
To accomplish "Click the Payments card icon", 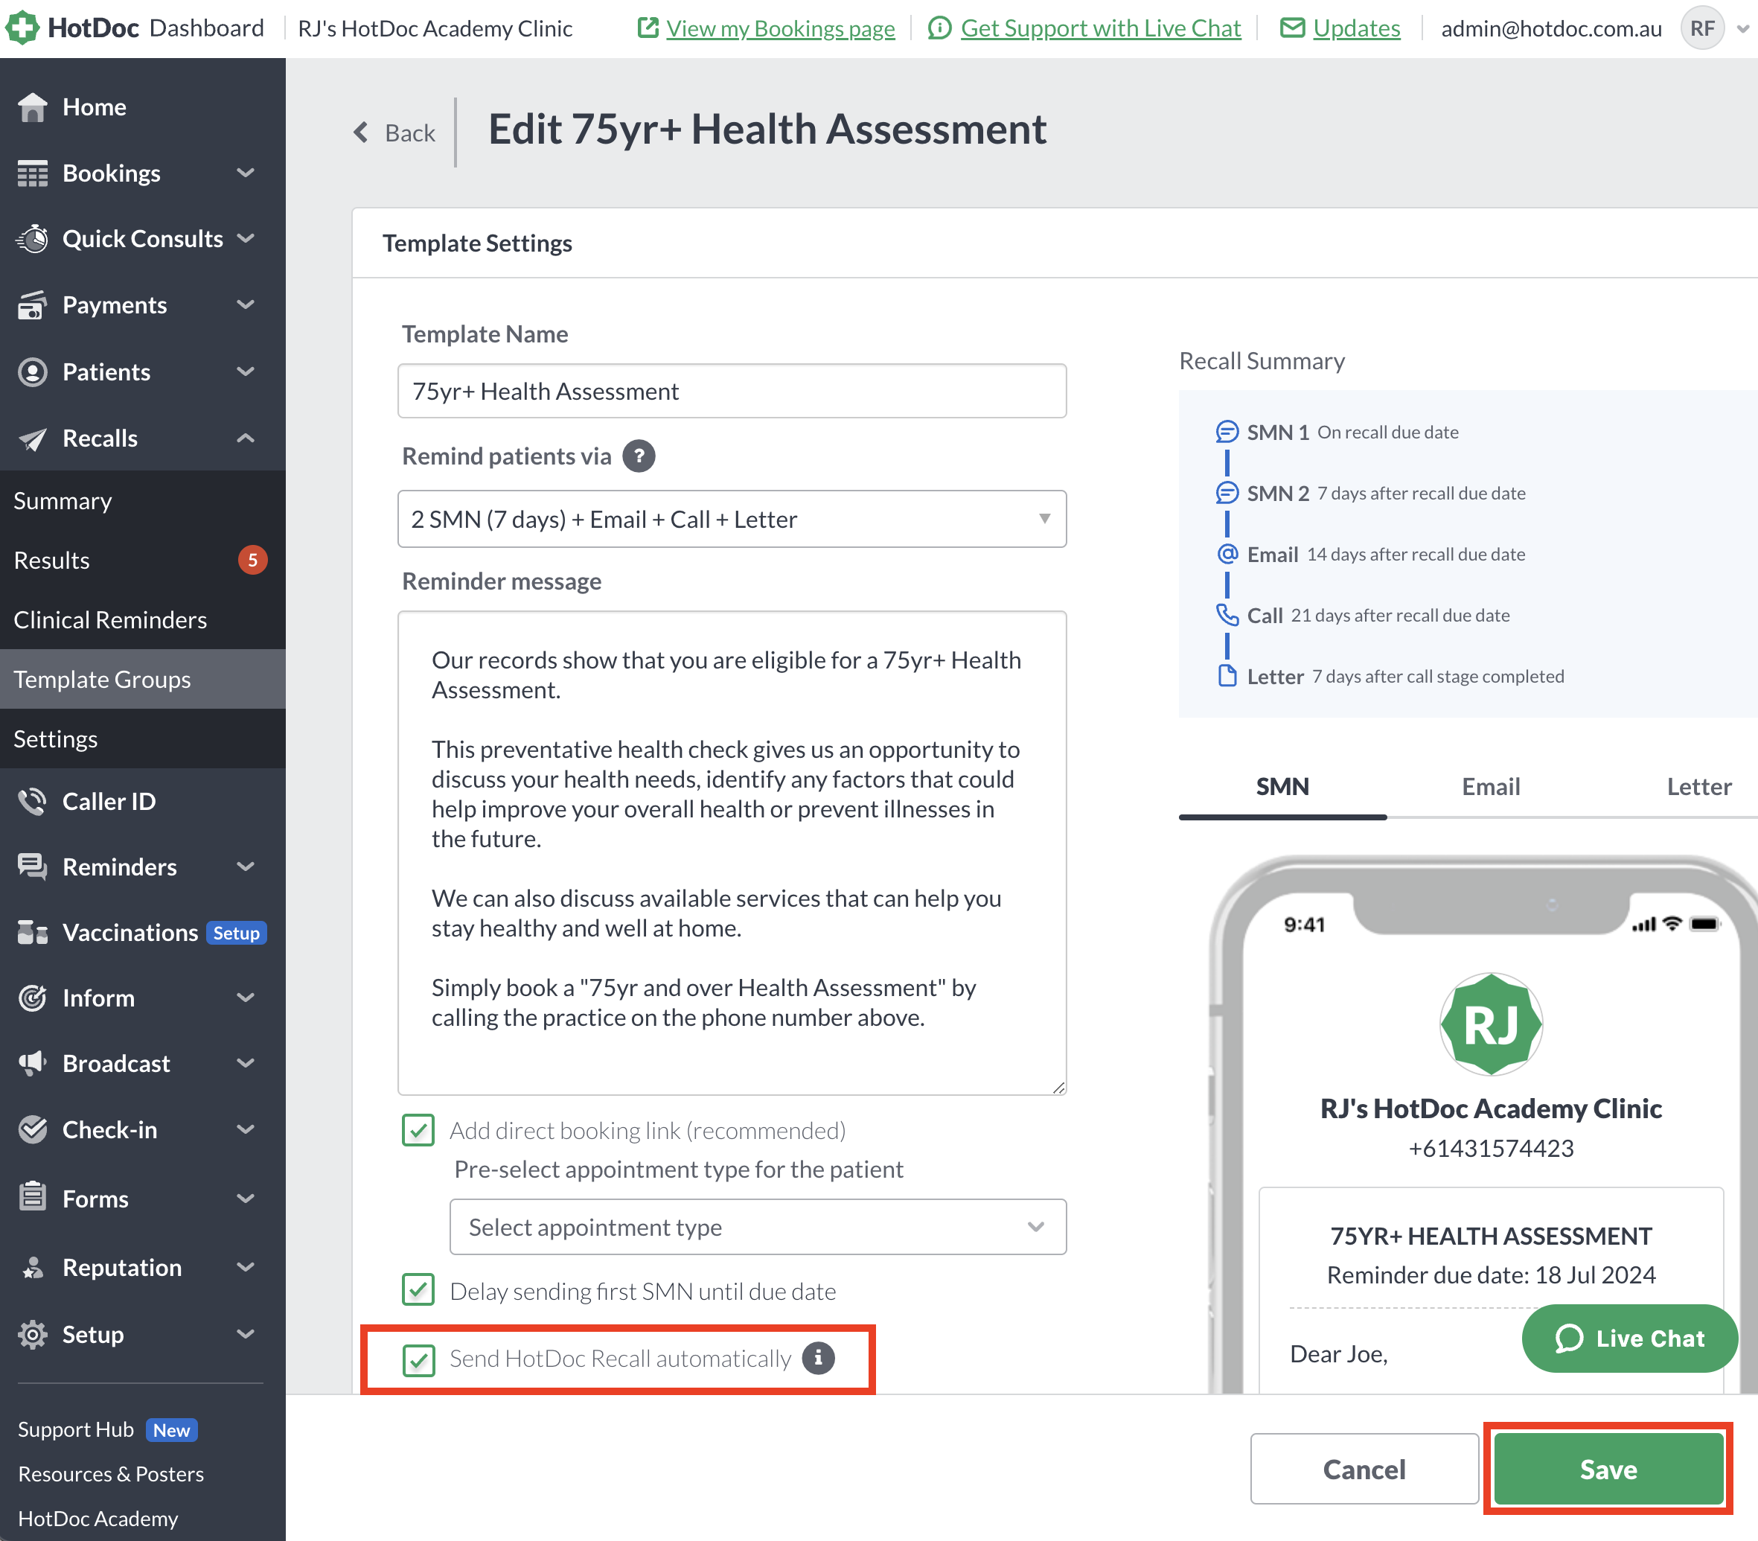I will [33, 305].
